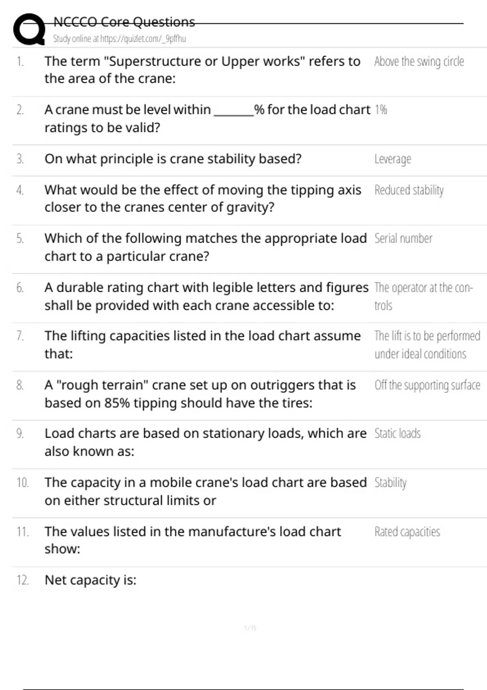Click the "Static loads" answer
The image size is (487, 690).
pos(397,433)
